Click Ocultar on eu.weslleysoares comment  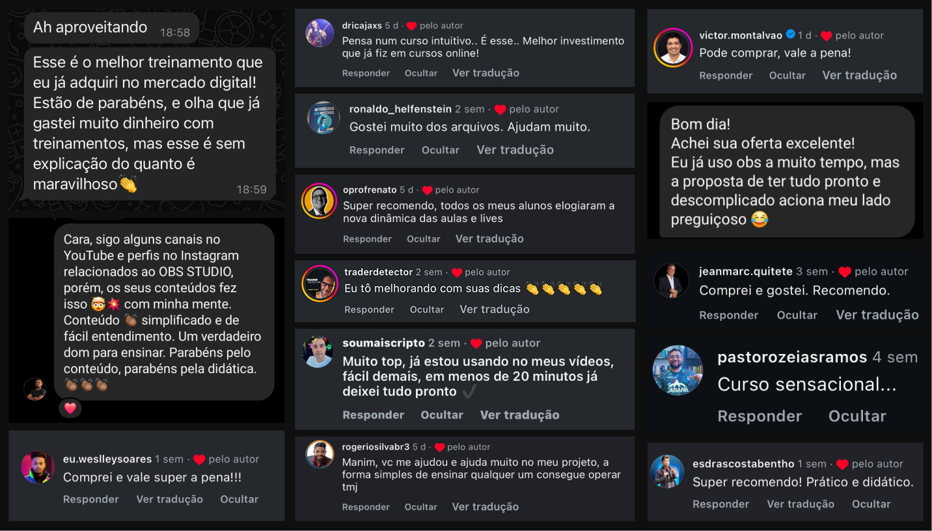239,499
